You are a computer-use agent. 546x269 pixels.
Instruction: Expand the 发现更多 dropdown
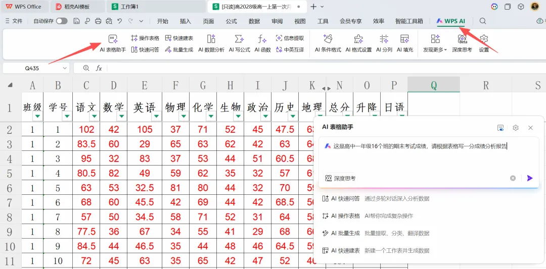click(x=435, y=44)
